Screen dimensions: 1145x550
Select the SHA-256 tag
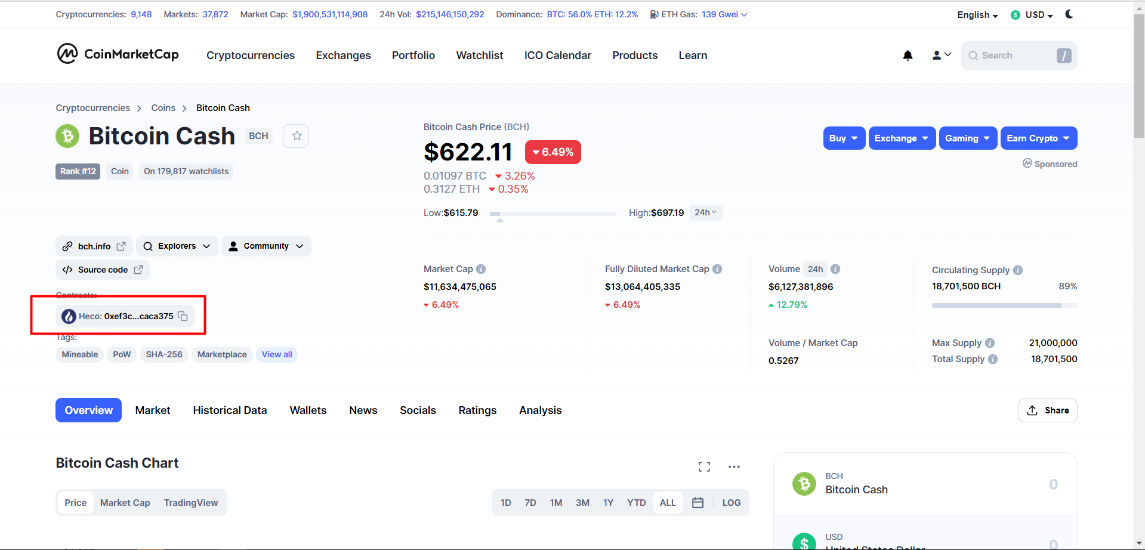[x=164, y=354]
